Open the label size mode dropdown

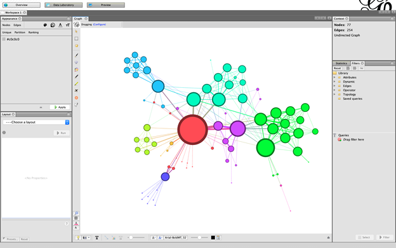coord(154,238)
